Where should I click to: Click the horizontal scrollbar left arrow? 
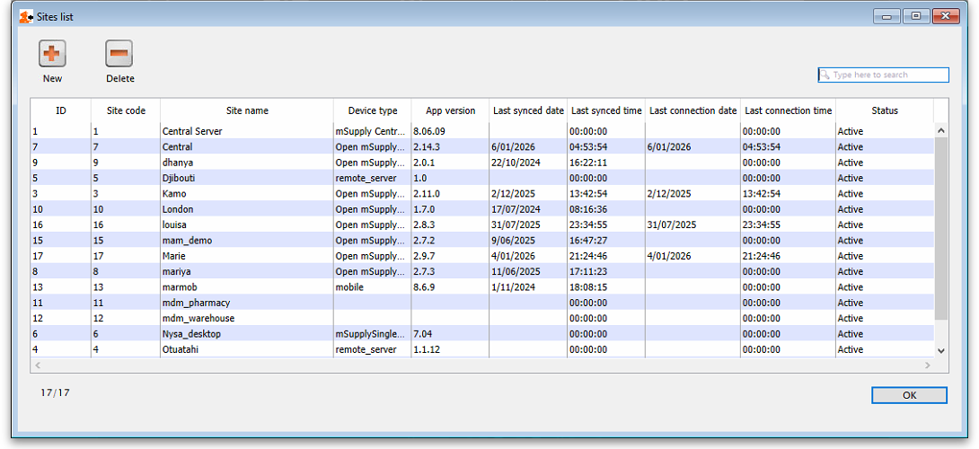tap(38, 365)
